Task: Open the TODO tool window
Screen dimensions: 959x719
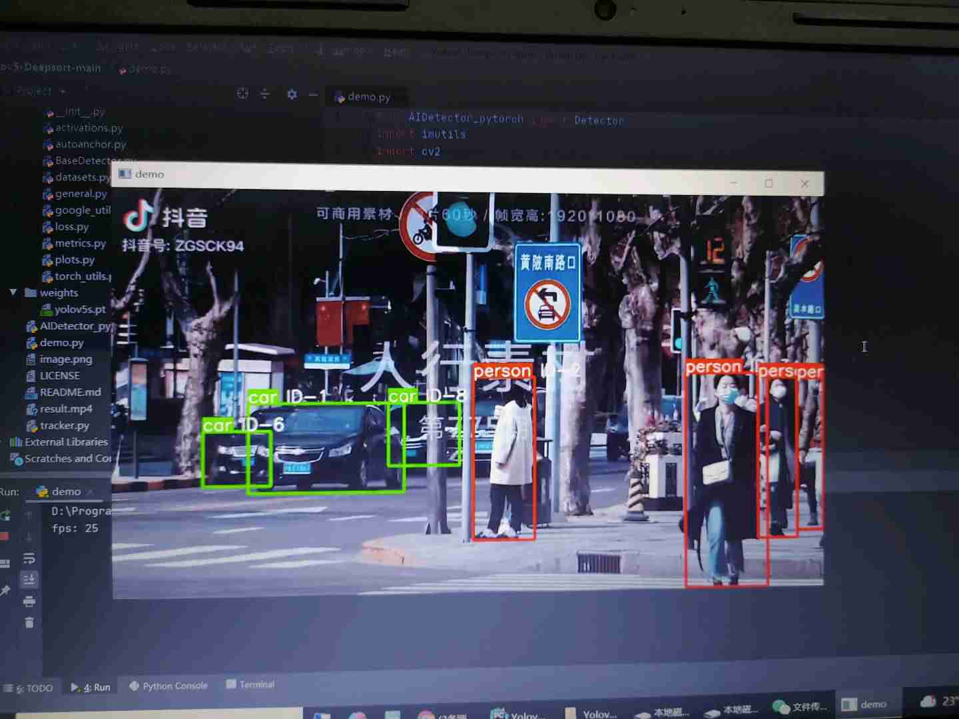Action: pos(33,688)
